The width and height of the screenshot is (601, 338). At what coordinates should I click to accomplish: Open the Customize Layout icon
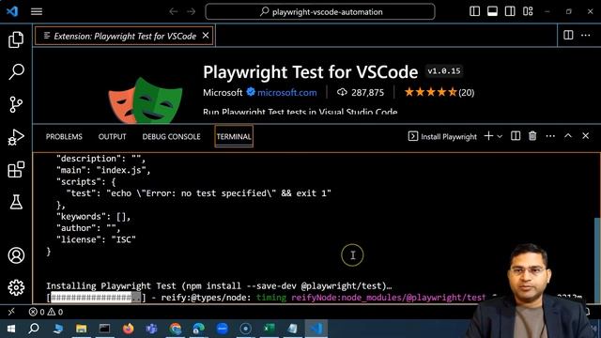(528, 11)
